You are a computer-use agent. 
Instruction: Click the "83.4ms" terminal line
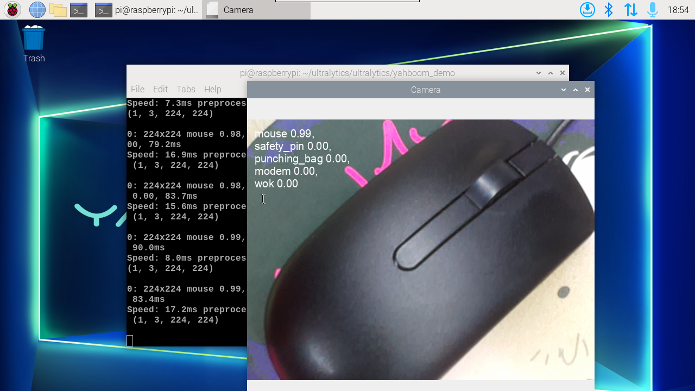(x=149, y=299)
